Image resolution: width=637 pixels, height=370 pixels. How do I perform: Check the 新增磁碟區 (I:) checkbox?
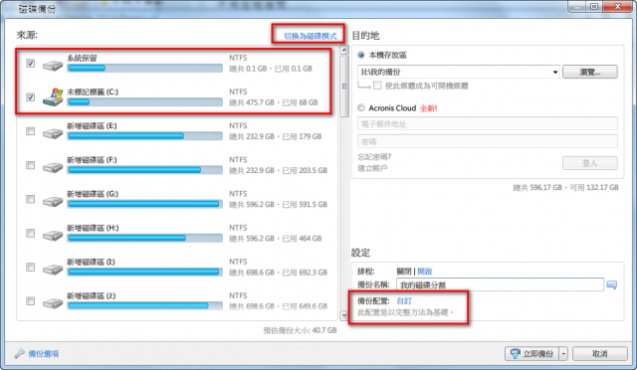(x=31, y=267)
